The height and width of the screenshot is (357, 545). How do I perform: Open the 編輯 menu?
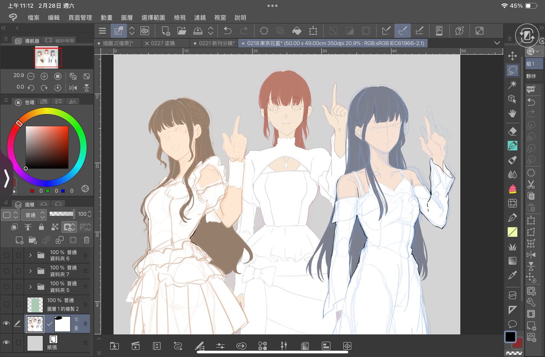pyautogui.click(x=54, y=18)
